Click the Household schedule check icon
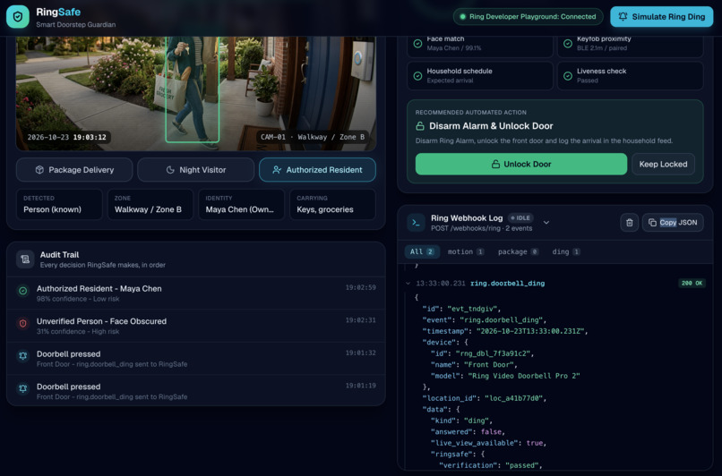Screen dimensions: 722x476 (417, 76)
